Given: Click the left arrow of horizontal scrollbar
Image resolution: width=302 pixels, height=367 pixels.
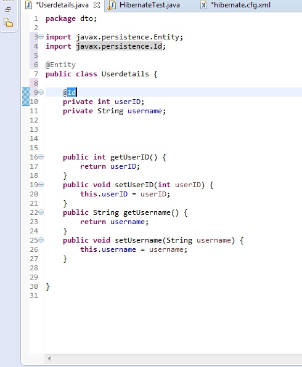Looking at the screenshot, I should pos(49,358).
